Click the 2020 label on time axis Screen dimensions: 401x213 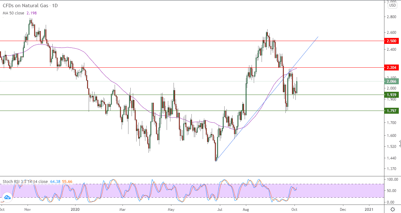tap(75, 209)
